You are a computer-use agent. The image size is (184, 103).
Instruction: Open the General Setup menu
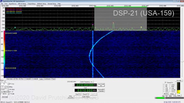tap(52, 4)
